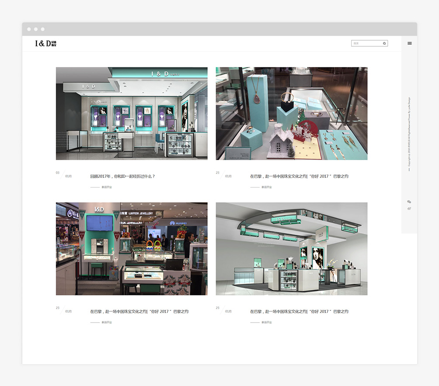Open the hamburger menu icon

click(x=409, y=43)
